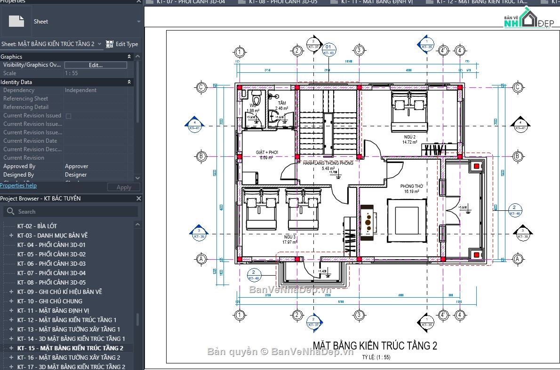Click grid bubble A at left
Image resolution: width=560 pixels, height=370 pixels.
(201, 259)
